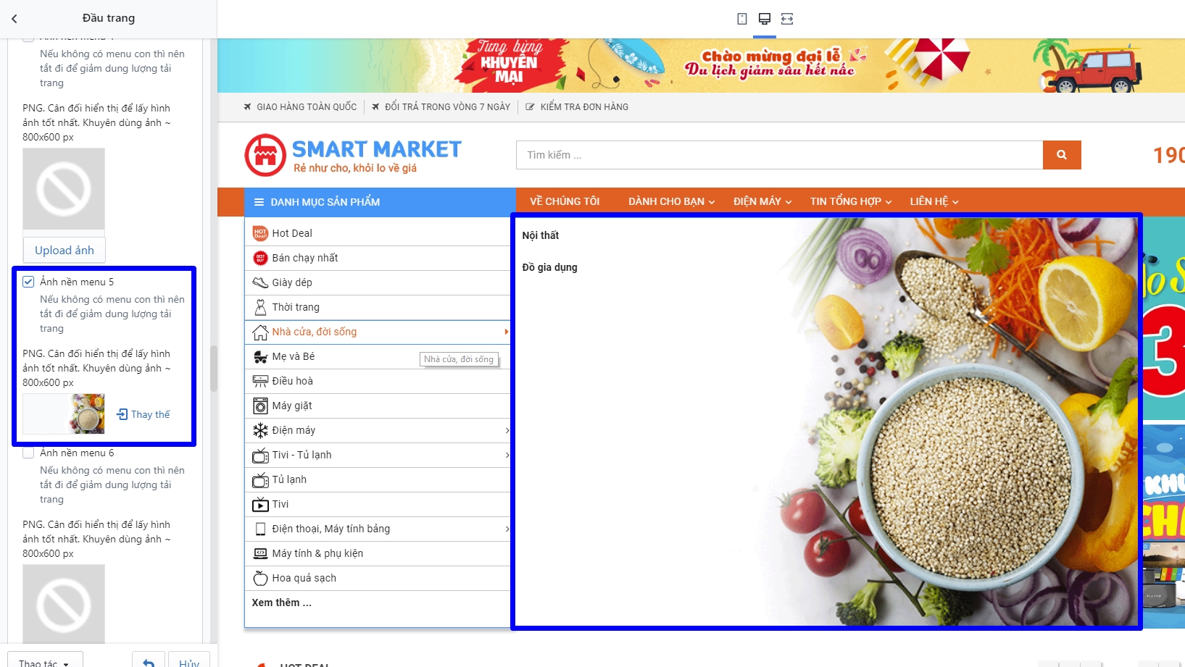
Task: Uncheck the Ảnh nền menu 5 checkbox
Action: pyautogui.click(x=28, y=282)
